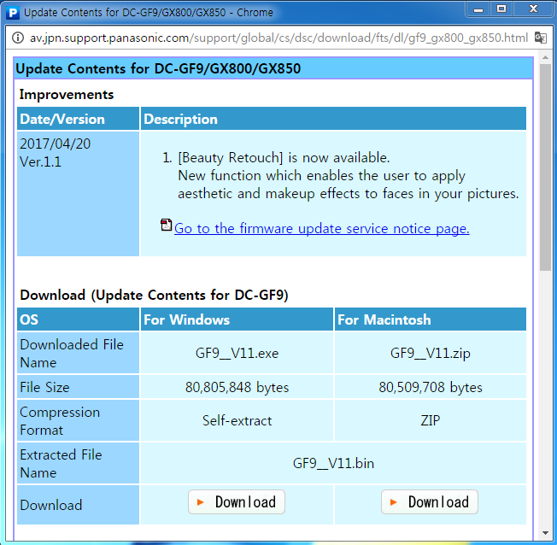Click the vertical scrollbar thumb

tap(545, 167)
